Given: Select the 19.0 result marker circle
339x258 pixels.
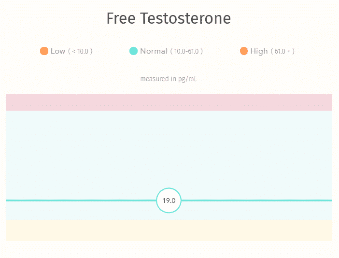Looking at the screenshot, I should 169,201.
